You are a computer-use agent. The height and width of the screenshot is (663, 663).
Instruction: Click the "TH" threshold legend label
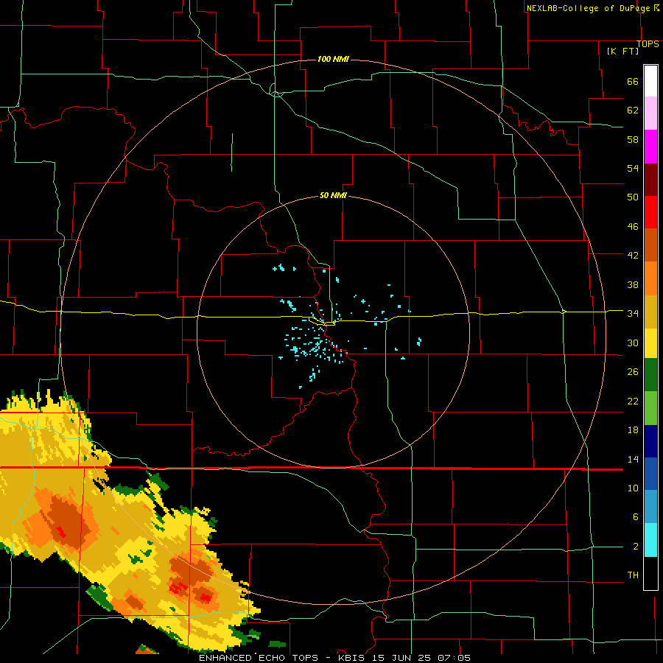(x=633, y=575)
